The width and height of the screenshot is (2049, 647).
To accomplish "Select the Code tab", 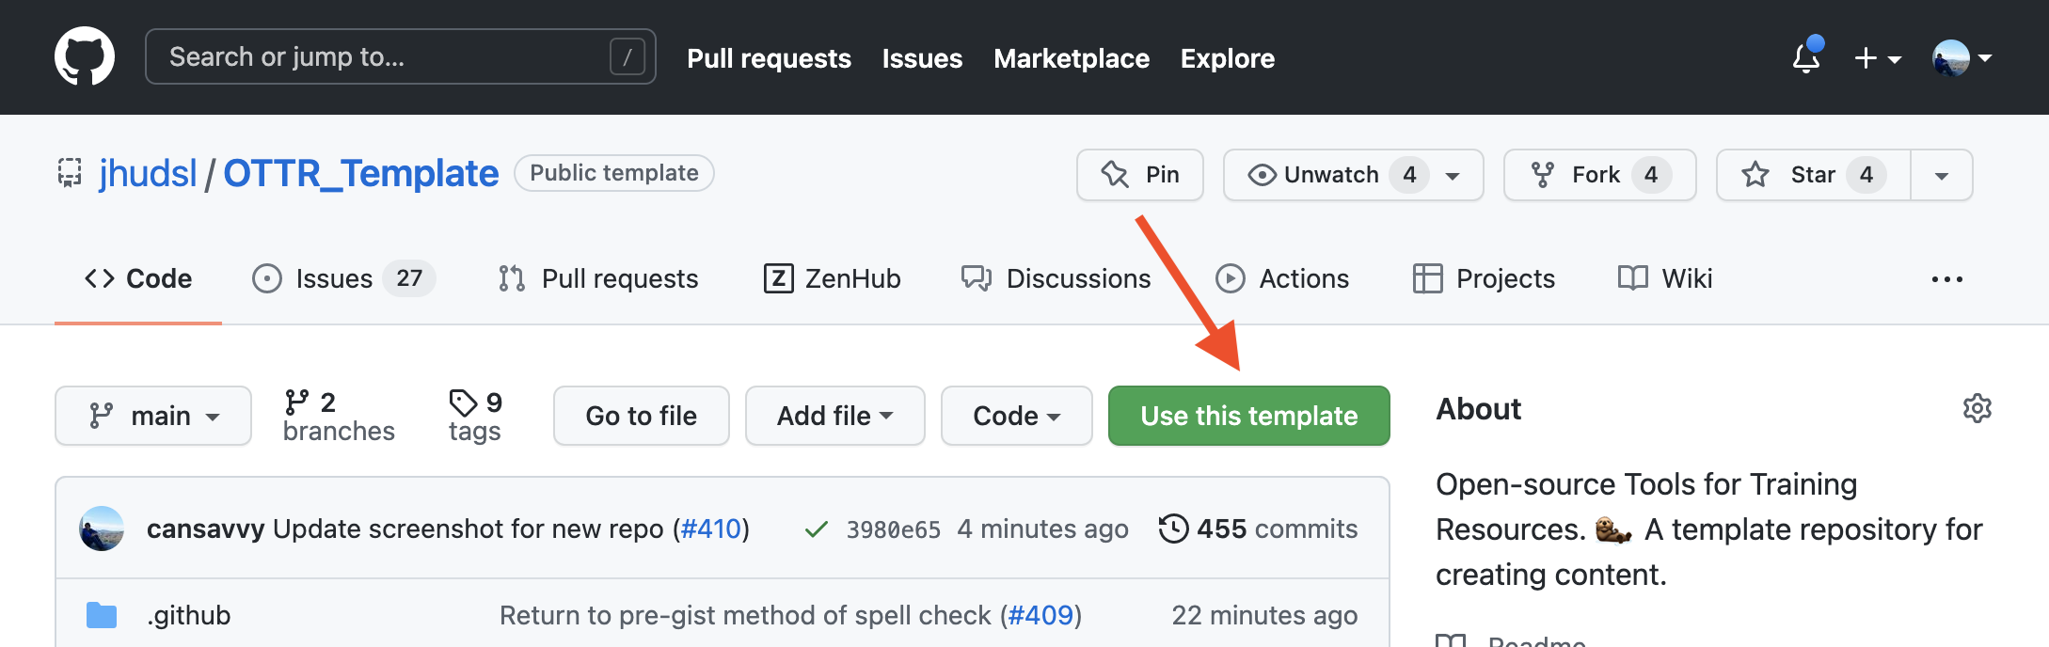I will click(x=138, y=278).
